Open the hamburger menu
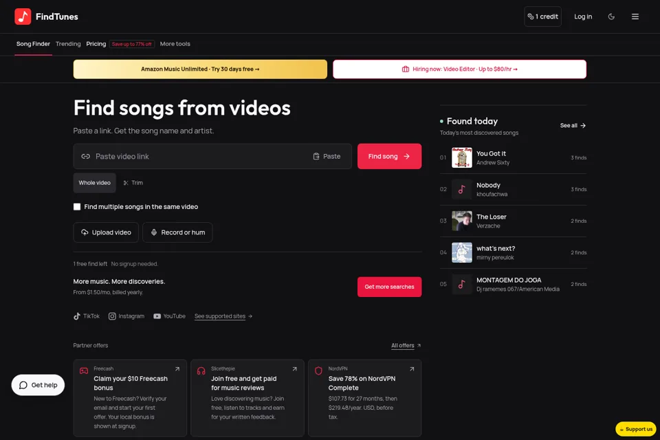This screenshot has width=660, height=440. (635, 16)
